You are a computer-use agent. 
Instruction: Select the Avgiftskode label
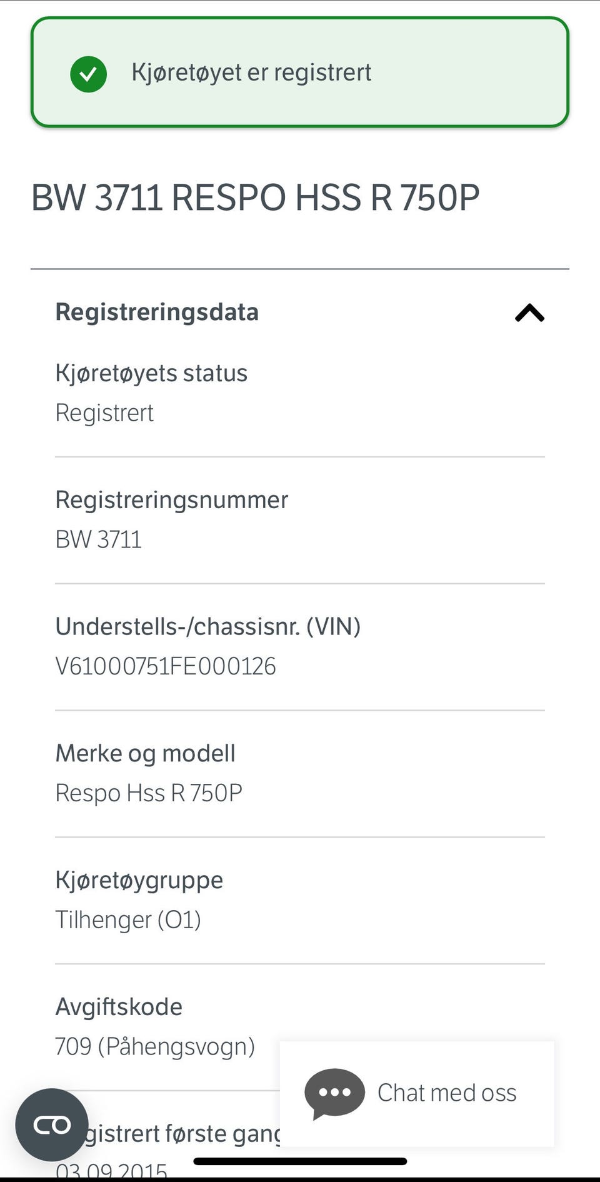pos(119,1007)
